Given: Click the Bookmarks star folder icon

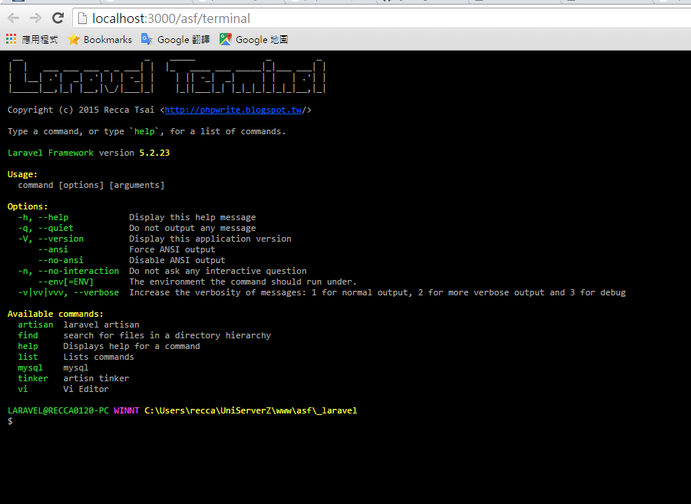Looking at the screenshot, I should pos(74,40).
